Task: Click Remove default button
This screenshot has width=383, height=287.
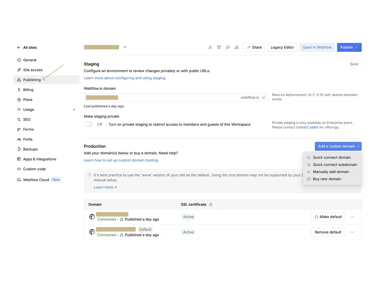Action: coord(328,232)
